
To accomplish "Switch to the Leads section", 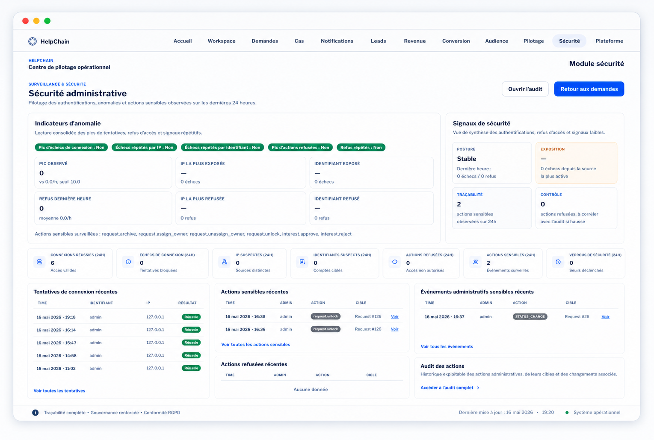I will [378, 41].
